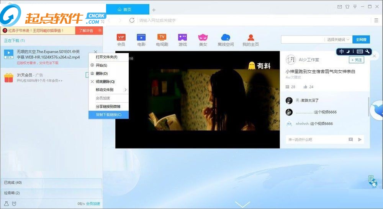Click the emoji icon in comment box
This screenshot has height=209, width=383.
350,139
